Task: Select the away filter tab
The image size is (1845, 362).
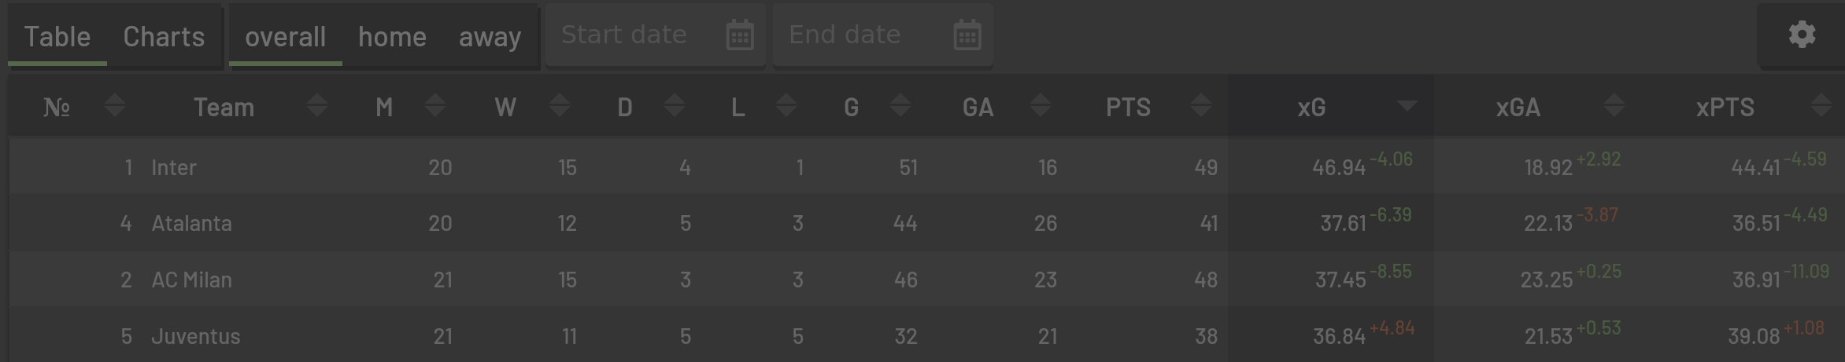Action: pos(490,37)
